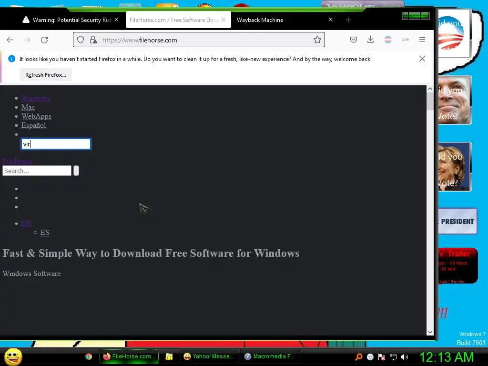Click the extension icon beside menu

[x=405, y=40]
